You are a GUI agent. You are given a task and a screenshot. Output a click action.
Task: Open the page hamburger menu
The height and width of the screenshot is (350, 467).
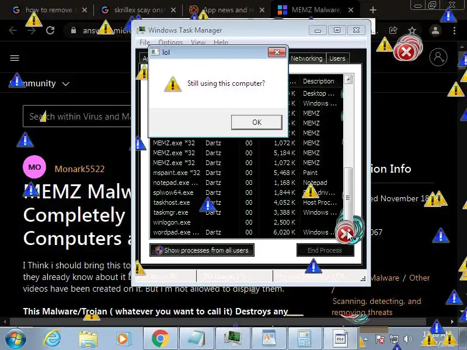tap(15, 58)
